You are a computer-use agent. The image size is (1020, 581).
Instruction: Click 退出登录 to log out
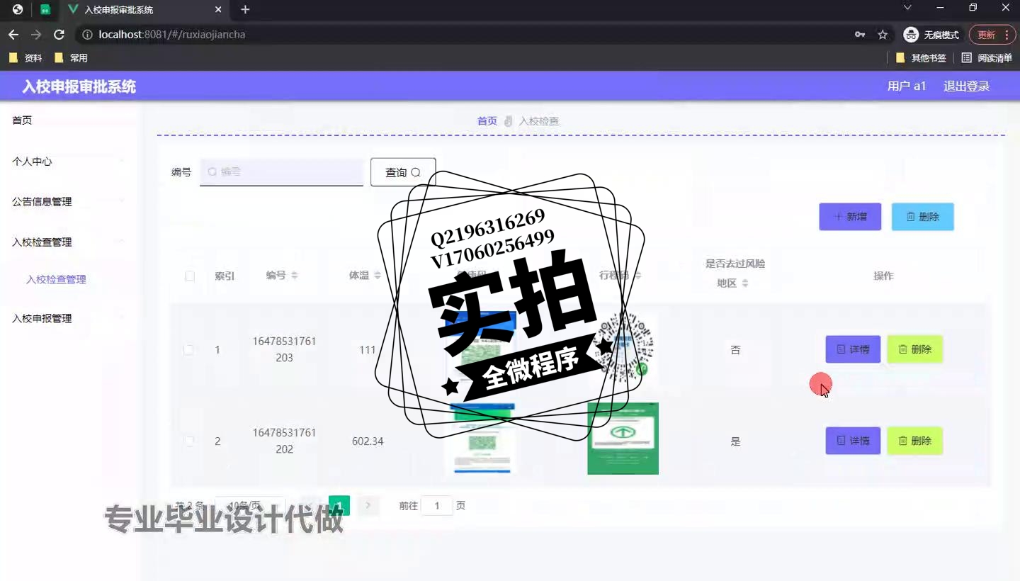point(966,86)
